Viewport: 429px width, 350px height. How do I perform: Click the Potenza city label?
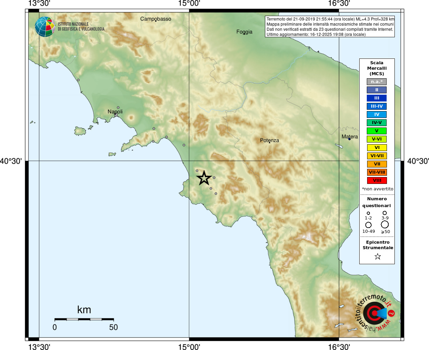(269, 140)
